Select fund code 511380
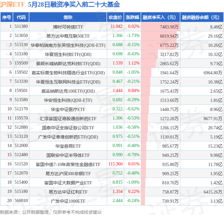Screen dimensions: 224x215 pos(21,27)
